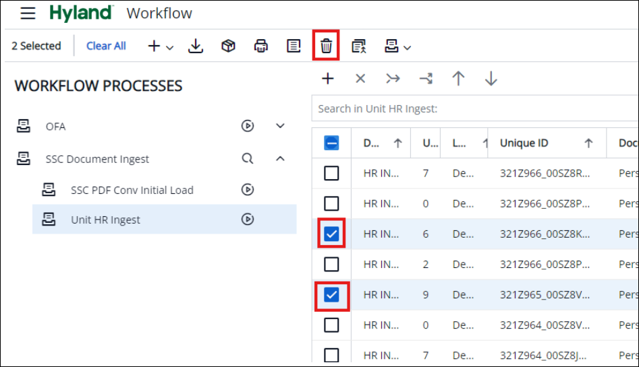Click the trash delete icon
639x367 pixels.
pyautogui.click(x=326, y=46)
